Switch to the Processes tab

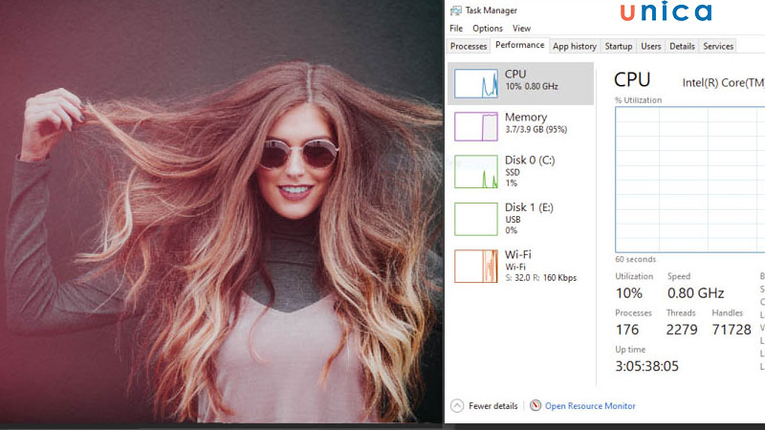pyautogui.click(x=469, y=46)
